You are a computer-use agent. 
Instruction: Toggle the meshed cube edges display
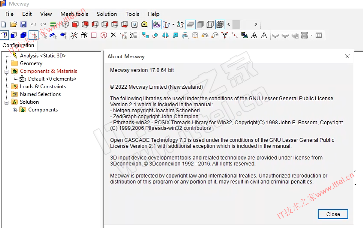point(220,24)
